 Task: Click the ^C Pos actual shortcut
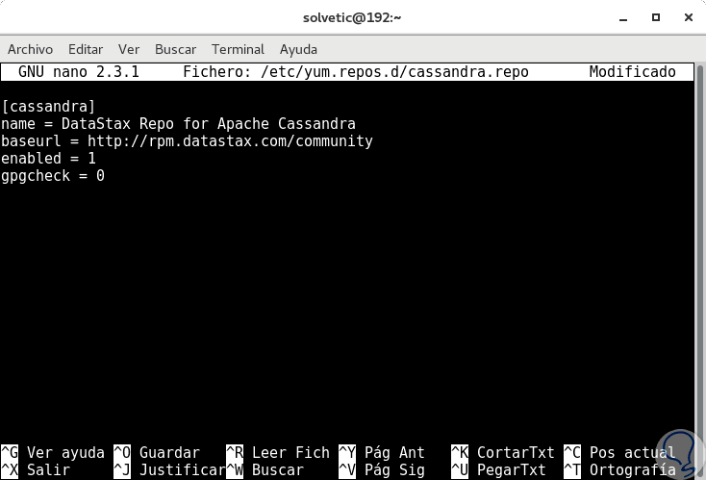point(619,452)
